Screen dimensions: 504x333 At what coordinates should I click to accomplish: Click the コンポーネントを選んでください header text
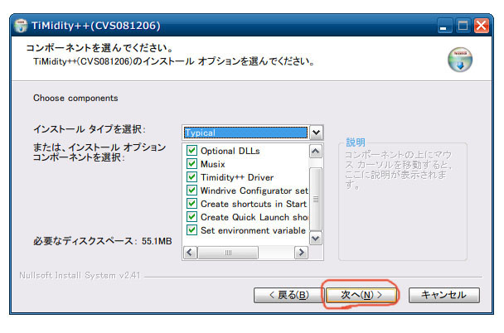[100, 48]
